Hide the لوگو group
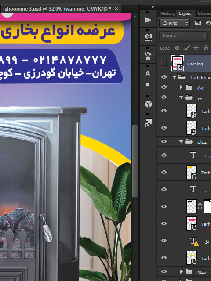This screenshot has width=211, height=281. pyautogui.click(x=164, y=87)
